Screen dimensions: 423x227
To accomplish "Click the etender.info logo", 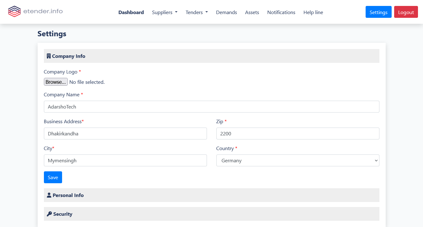I will coord(35,12).
